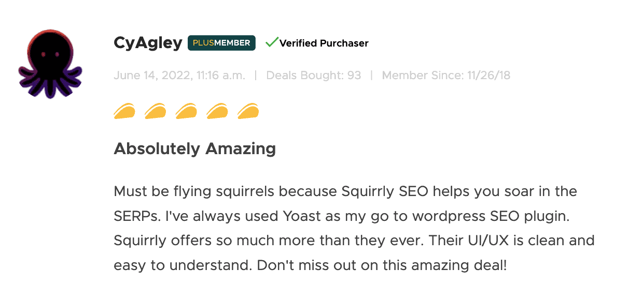
Task: Select the third taco rating icon
Action: pyautogui.click(x=186, y=111)
